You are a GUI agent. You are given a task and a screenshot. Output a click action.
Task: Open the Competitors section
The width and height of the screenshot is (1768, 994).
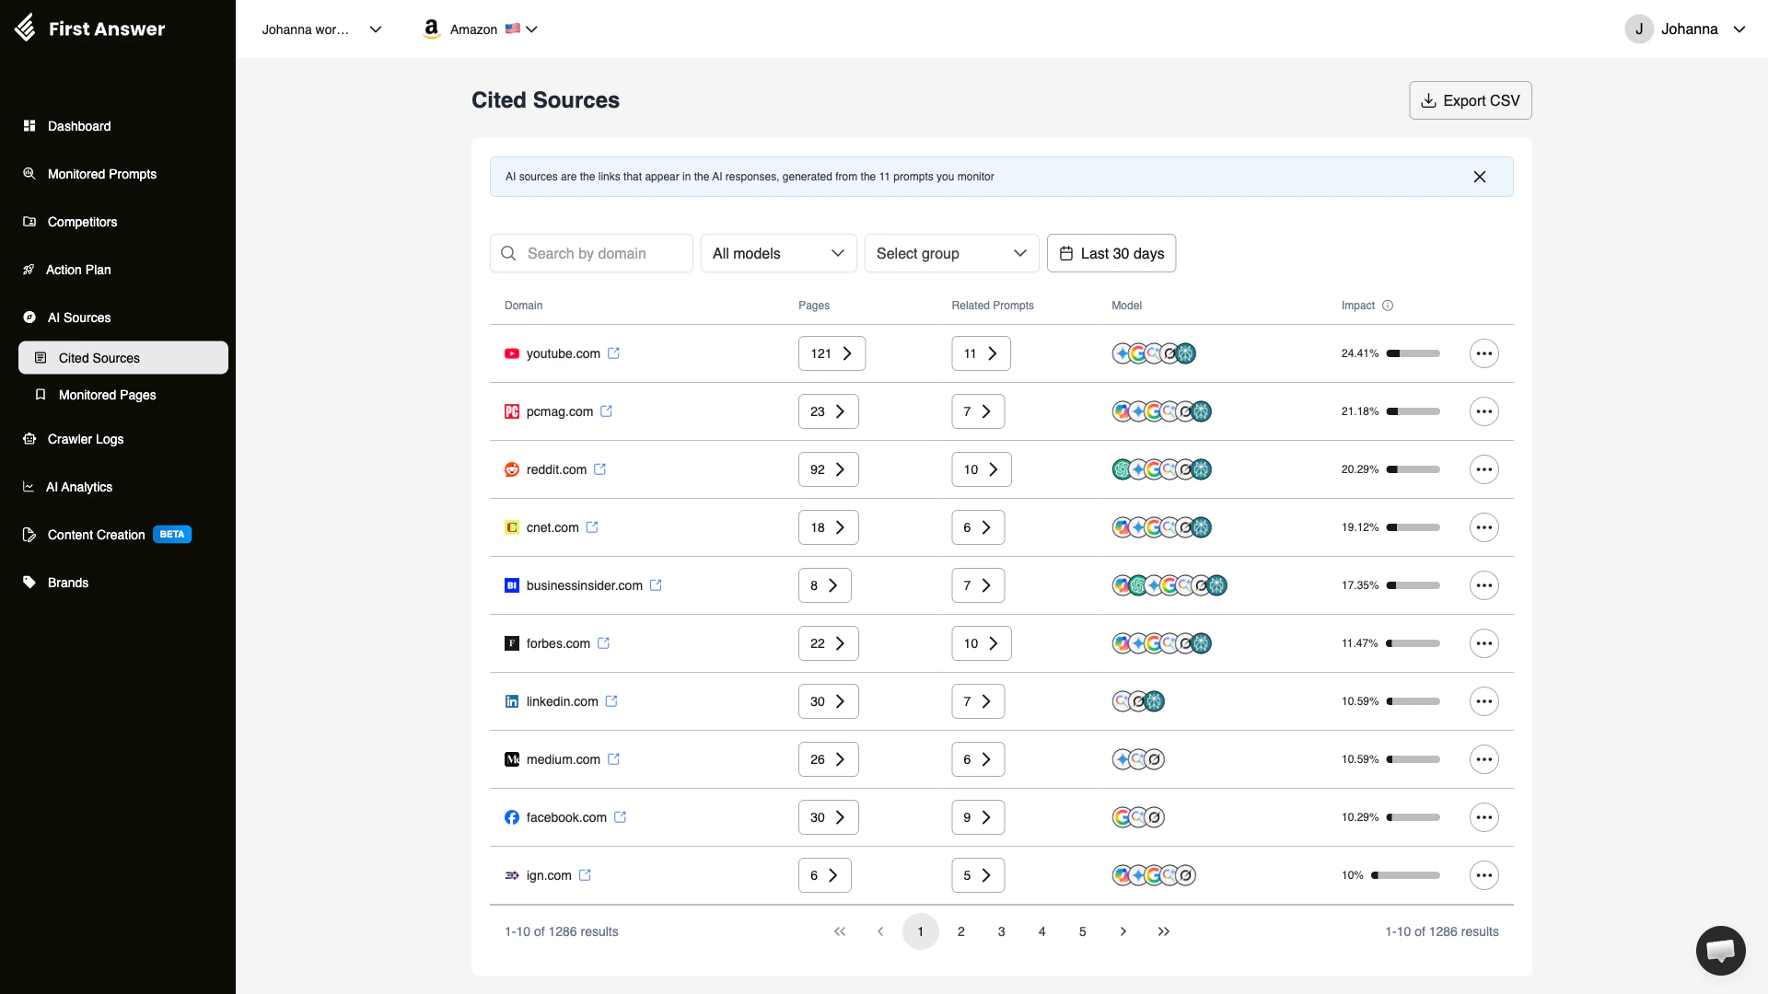pyautogui.click(x=82, y=222)
